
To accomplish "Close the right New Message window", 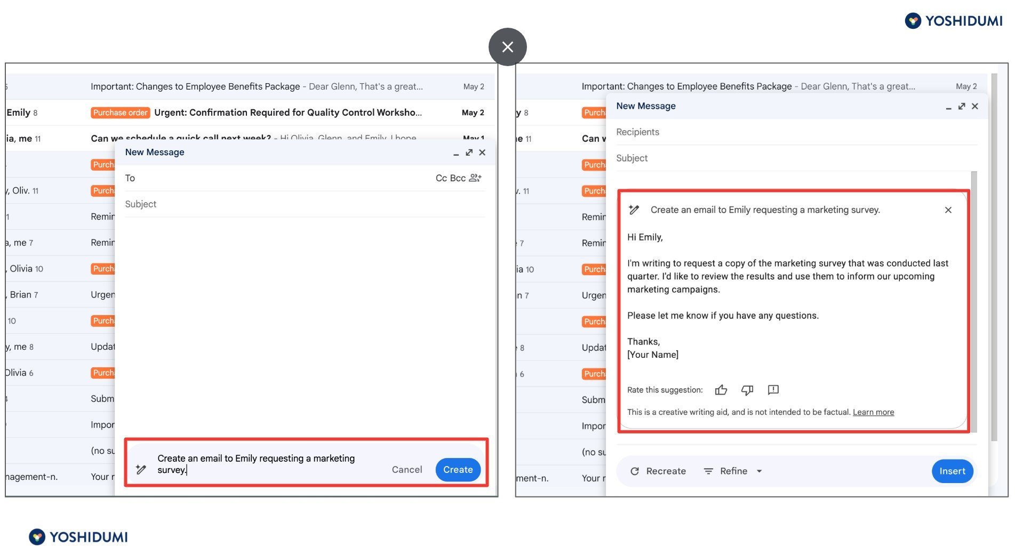I will click(975, 107).
